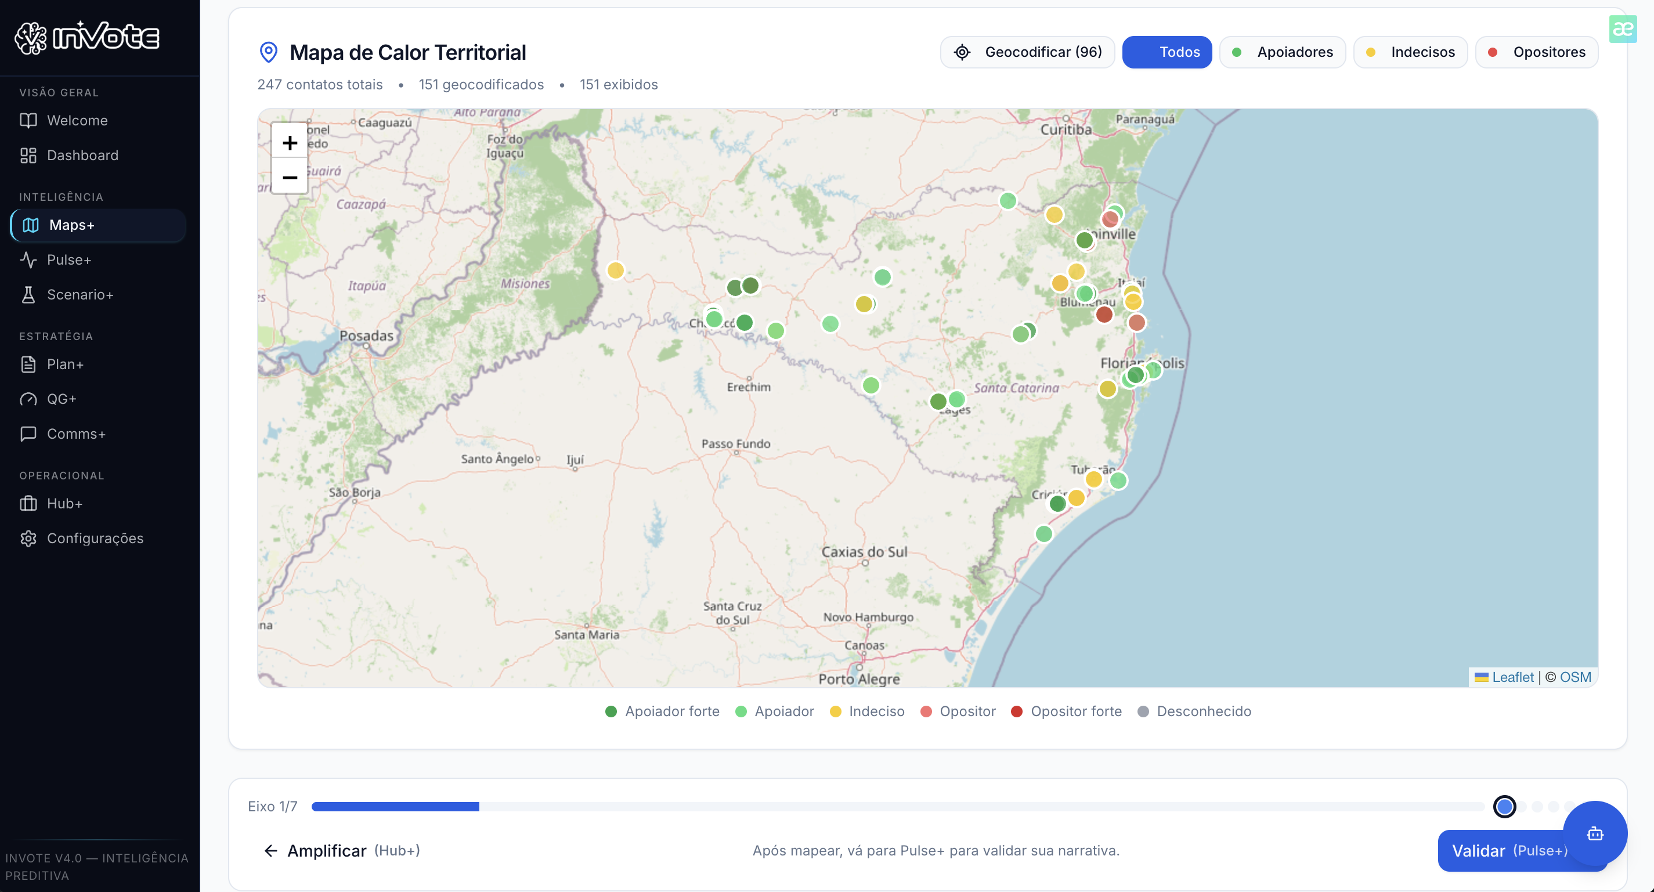Open the QG+ gauge icon

coord(28,399)
